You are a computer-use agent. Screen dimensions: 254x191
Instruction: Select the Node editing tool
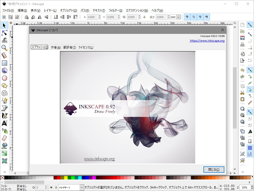coord(4,33)
